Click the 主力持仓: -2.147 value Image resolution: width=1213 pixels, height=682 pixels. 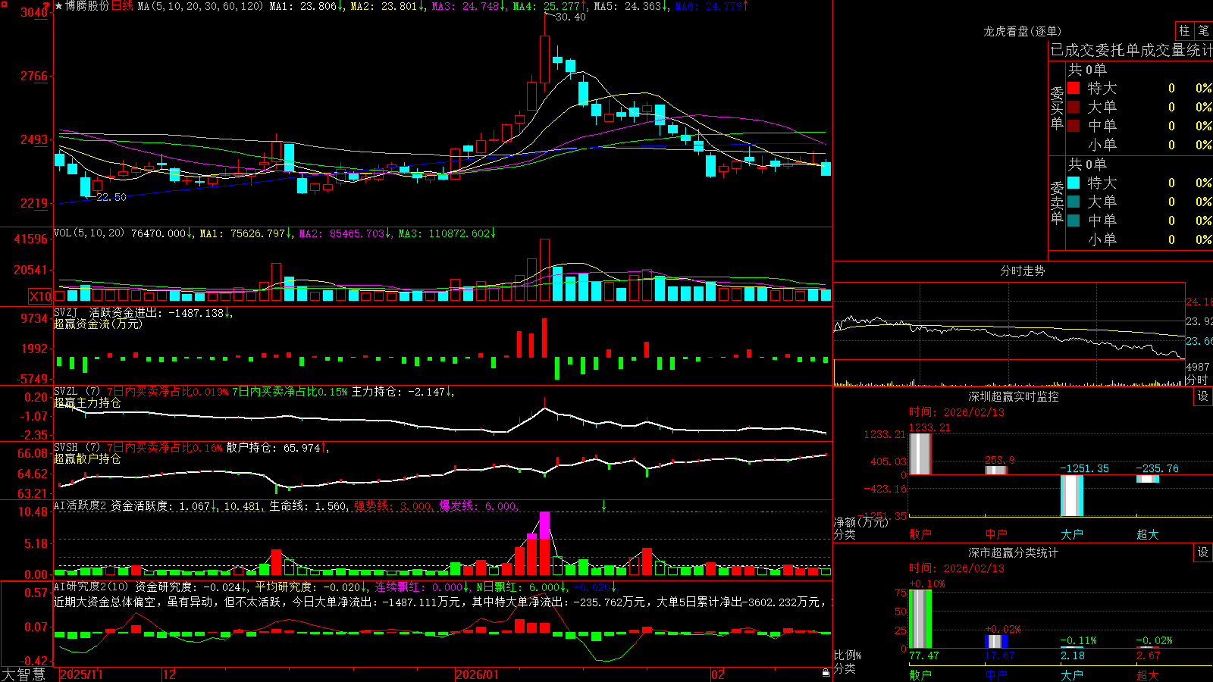point(402,392)
